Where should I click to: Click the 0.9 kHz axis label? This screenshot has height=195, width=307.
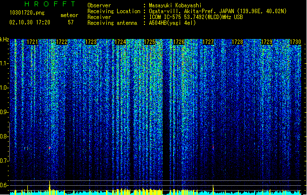[4, 112]
